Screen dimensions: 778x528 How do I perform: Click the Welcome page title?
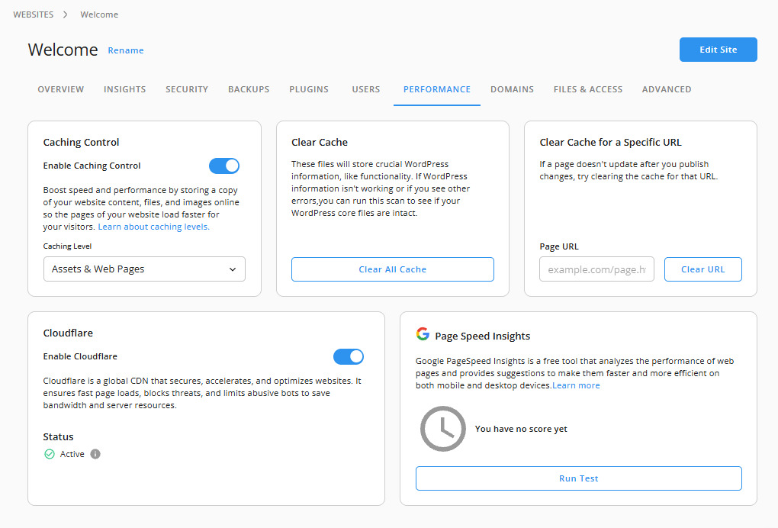click(x=63, y=50)
